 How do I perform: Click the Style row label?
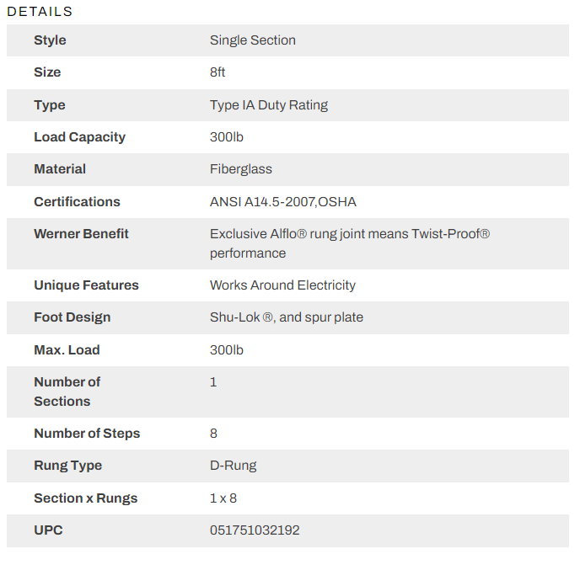click(x=50, y=40)
